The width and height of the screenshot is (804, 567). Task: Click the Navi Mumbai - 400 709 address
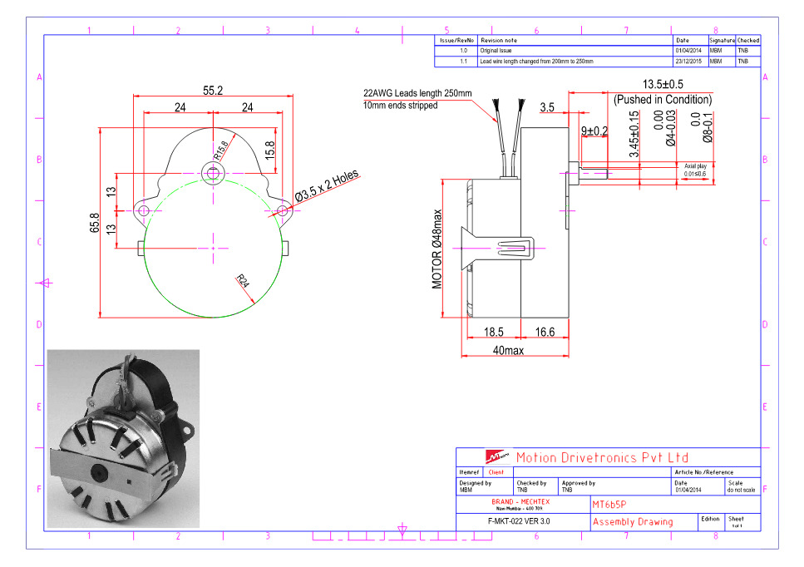tap(519, 509)
